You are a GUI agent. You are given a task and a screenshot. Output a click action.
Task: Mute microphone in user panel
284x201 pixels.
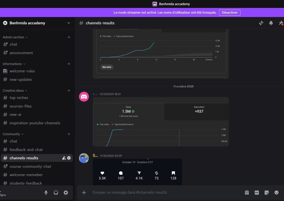pyautogui.click(x=46, y=192)
